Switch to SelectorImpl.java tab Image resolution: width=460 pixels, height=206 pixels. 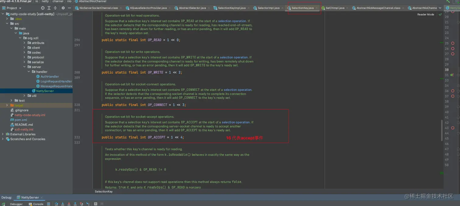pyautogui.click(x=269, y=8)
